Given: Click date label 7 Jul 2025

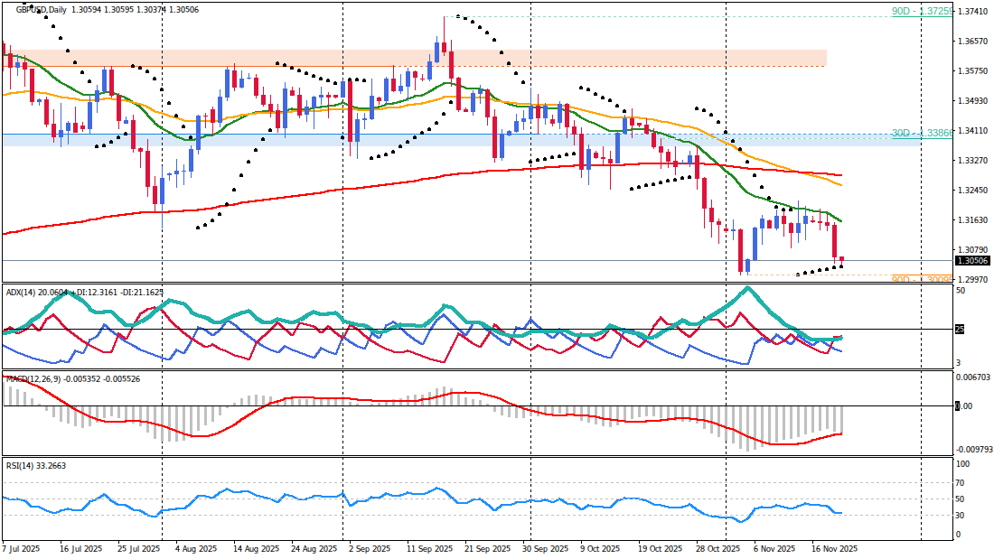Looking at the screenshot, I should (22, 549).
